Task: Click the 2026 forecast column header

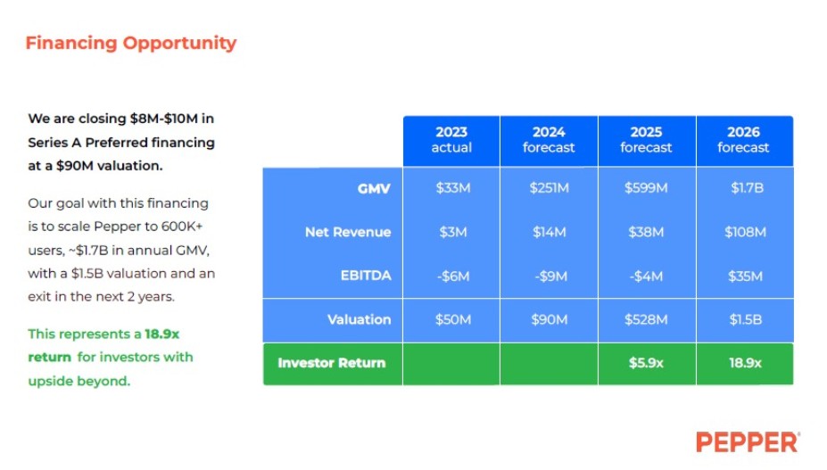Action: 744,140
